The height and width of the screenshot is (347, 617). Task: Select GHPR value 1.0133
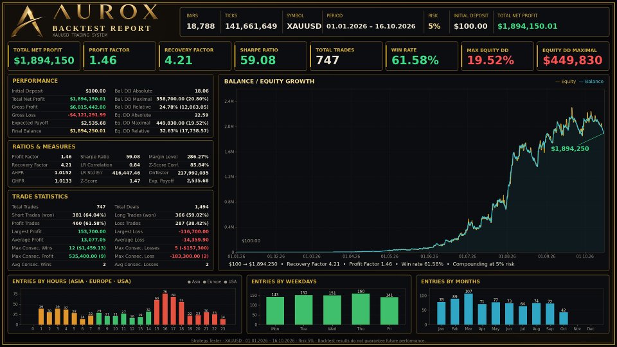[x=63, y=181]
